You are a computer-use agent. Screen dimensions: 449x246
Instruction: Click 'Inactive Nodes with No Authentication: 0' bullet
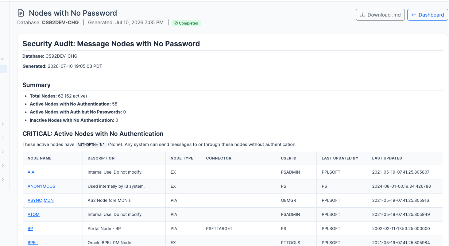(74, 120)
